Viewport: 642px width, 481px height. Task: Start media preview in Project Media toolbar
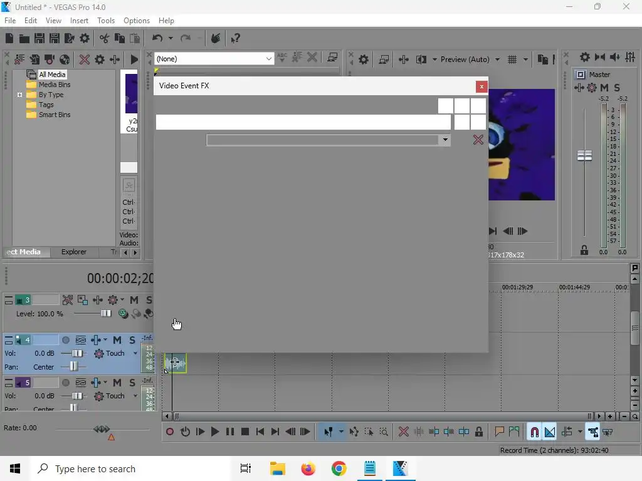pyautogui.click(x=134, y=59)
